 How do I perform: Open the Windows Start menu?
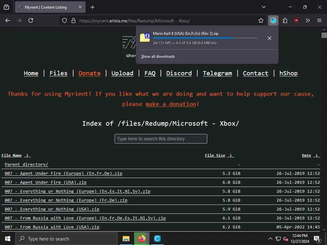pyautogui.click(x=8, y=239)
